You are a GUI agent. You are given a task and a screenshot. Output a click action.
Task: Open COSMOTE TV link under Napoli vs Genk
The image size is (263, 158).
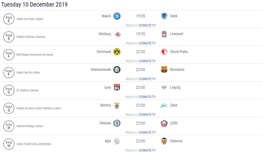[147, 25]
